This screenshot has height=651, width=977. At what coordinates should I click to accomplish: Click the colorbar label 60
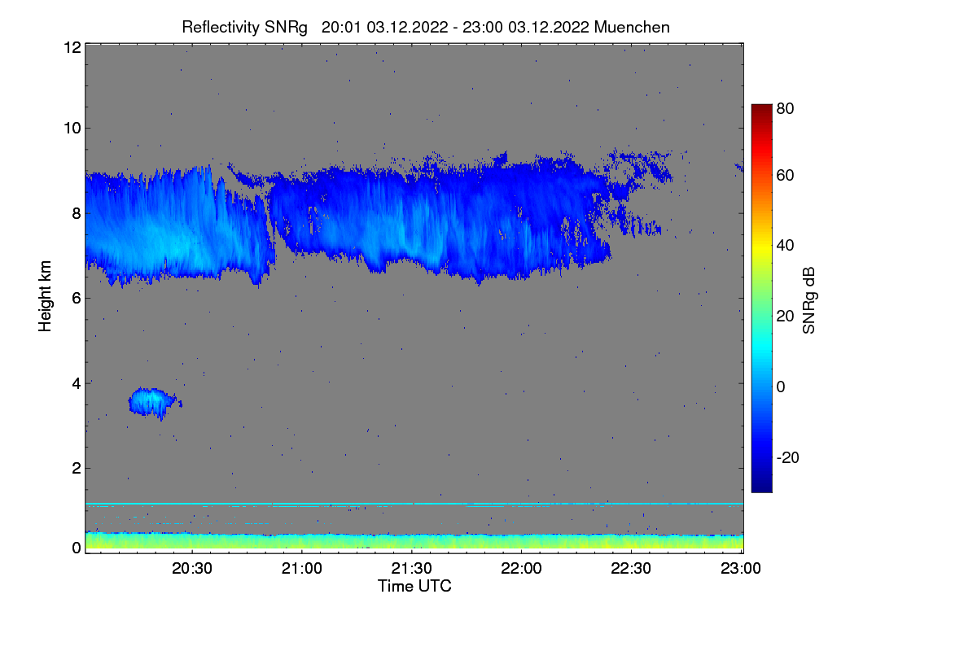[x=786, y=176]
